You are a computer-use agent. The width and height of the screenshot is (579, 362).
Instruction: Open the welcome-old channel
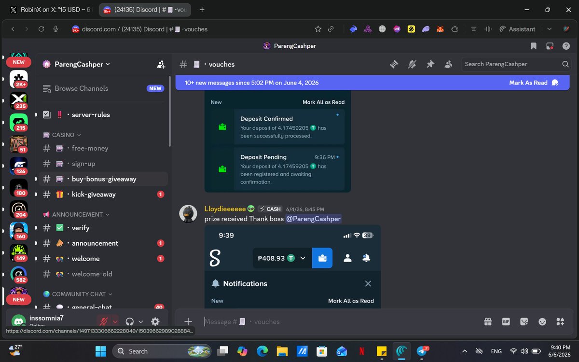tap(103, 274)
